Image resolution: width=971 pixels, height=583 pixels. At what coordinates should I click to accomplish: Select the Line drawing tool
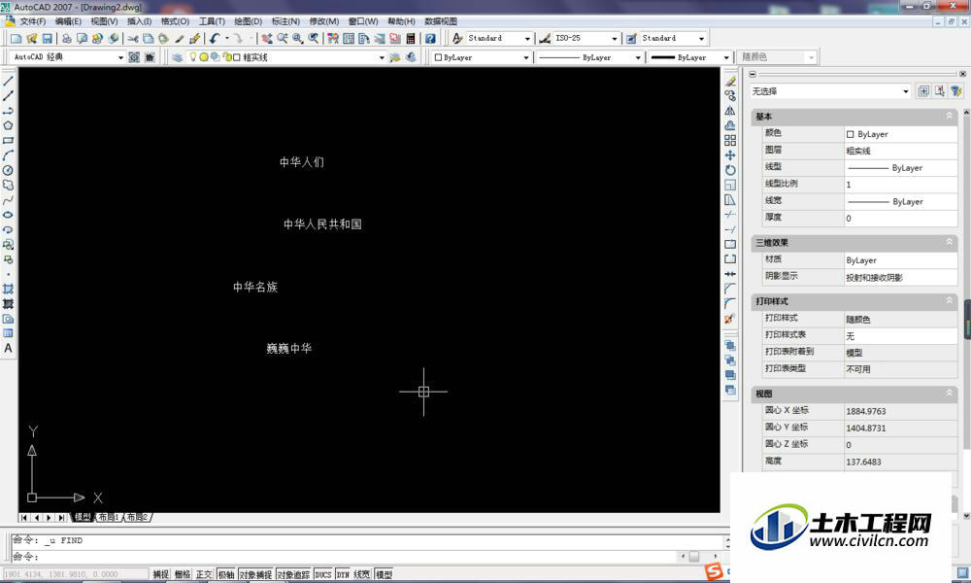pyautogui.click(x=8, y=82)
